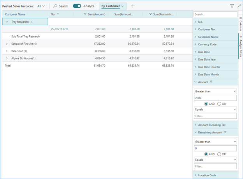Select OR radio for Amount filter
Screen dimensions: 243x179
point(219,104)
